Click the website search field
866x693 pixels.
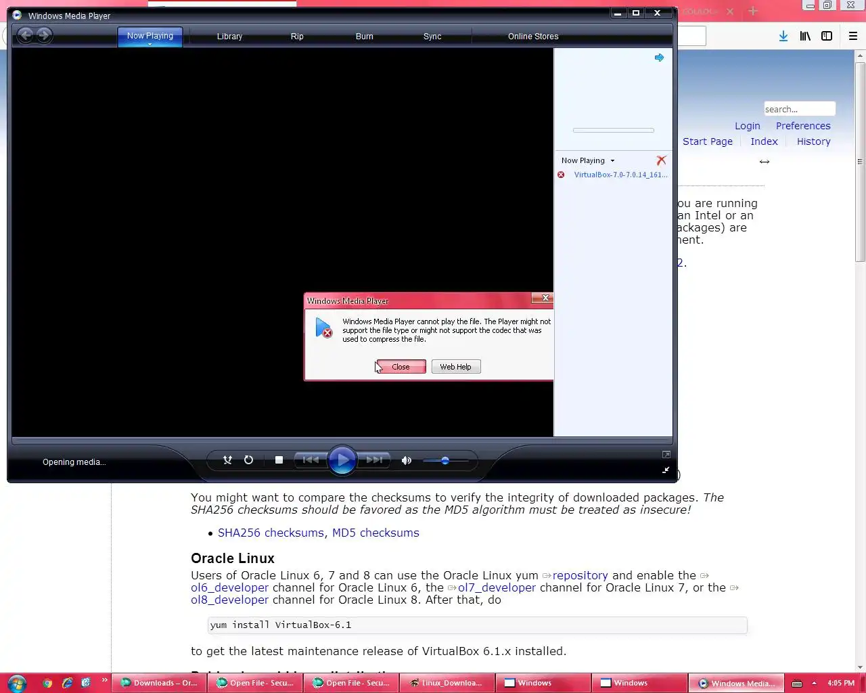click(800, 109)
